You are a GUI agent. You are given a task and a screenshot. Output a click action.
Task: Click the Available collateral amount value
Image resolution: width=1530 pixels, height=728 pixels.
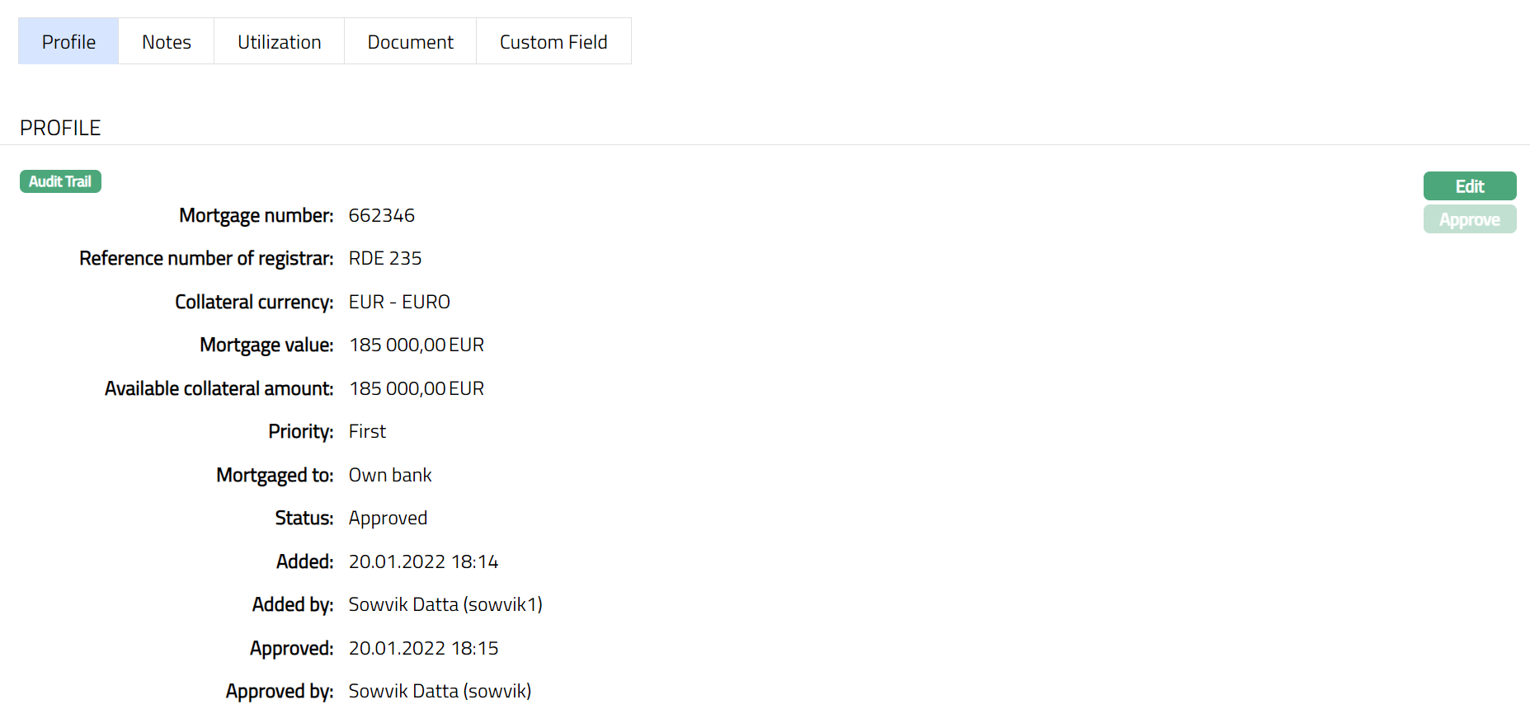coord(416,389)
